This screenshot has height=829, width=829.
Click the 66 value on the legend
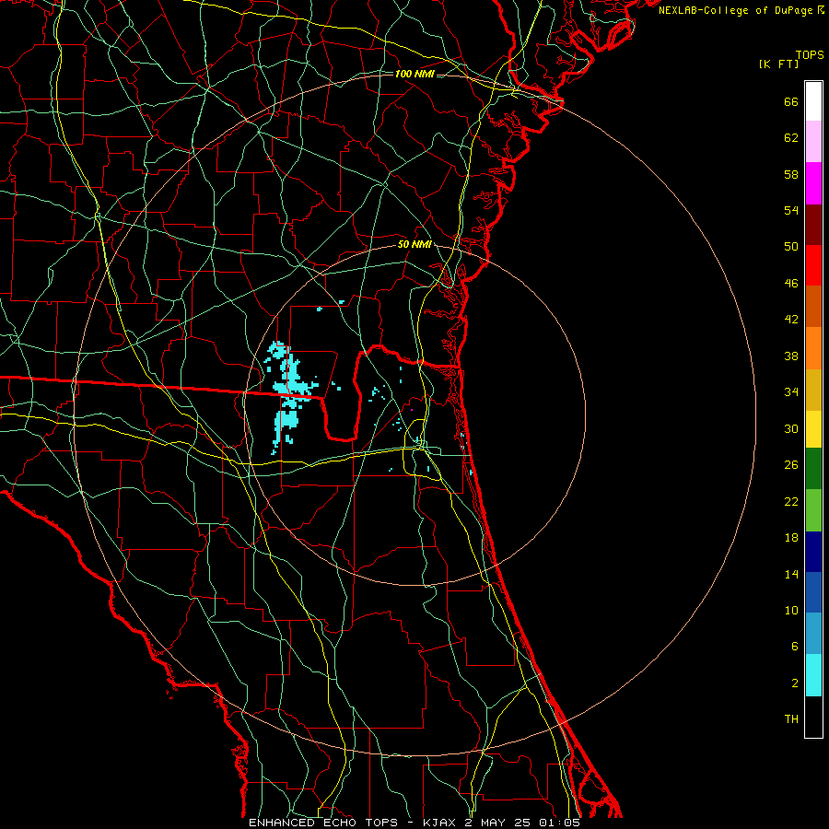point(791,102)
